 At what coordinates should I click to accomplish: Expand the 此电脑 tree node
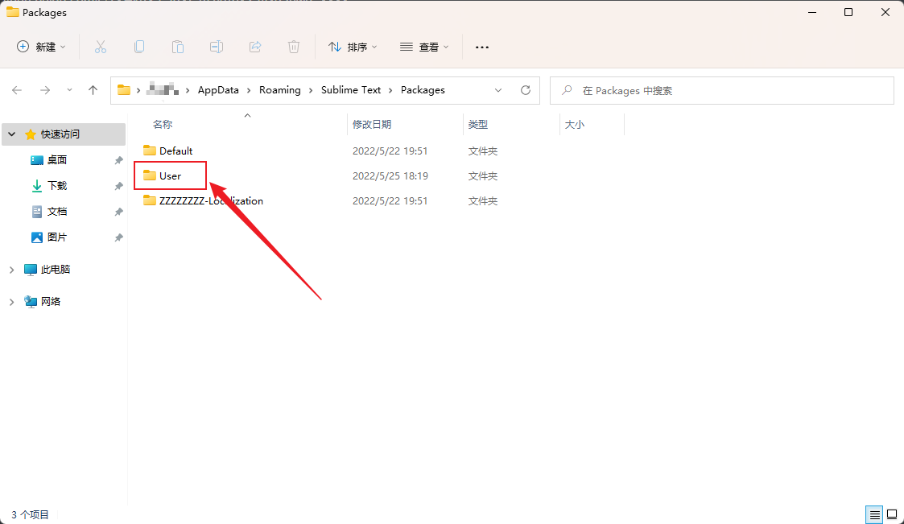tap(11, 270)
